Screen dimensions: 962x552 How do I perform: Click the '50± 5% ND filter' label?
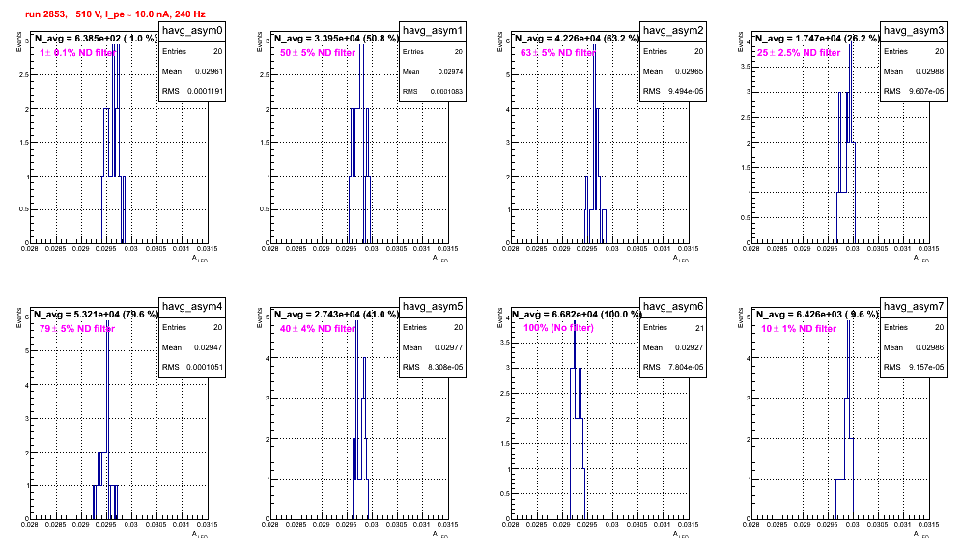pos(318,53)
